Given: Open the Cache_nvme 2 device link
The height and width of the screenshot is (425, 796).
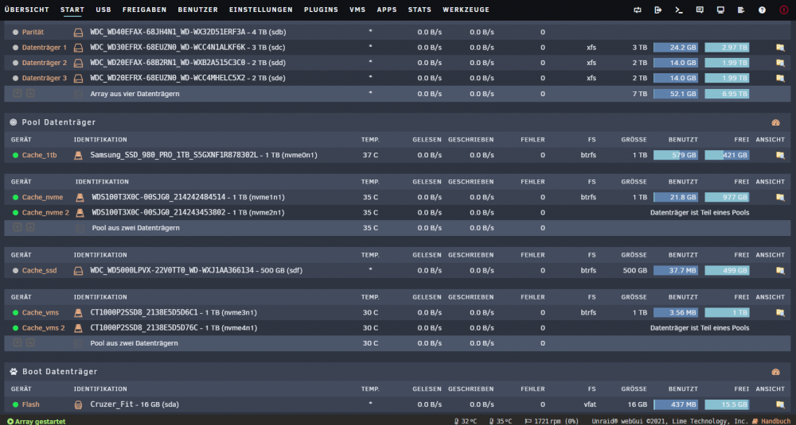Looking at the screenshot, I should pos(45,213).
